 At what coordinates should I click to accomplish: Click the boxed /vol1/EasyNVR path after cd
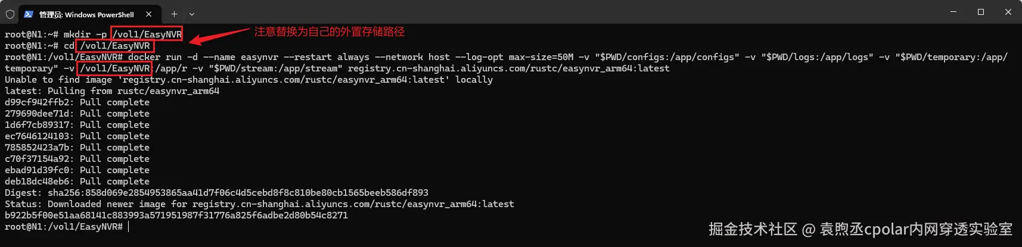115,46
